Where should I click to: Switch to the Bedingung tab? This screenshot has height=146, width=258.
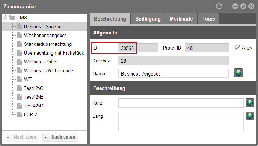pyautogui.click(x=148, y=19)
